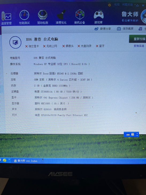This screenshot has height=195, width=146.
Task: Click the 摄像头 status item
Action: (x=68, y=46)
